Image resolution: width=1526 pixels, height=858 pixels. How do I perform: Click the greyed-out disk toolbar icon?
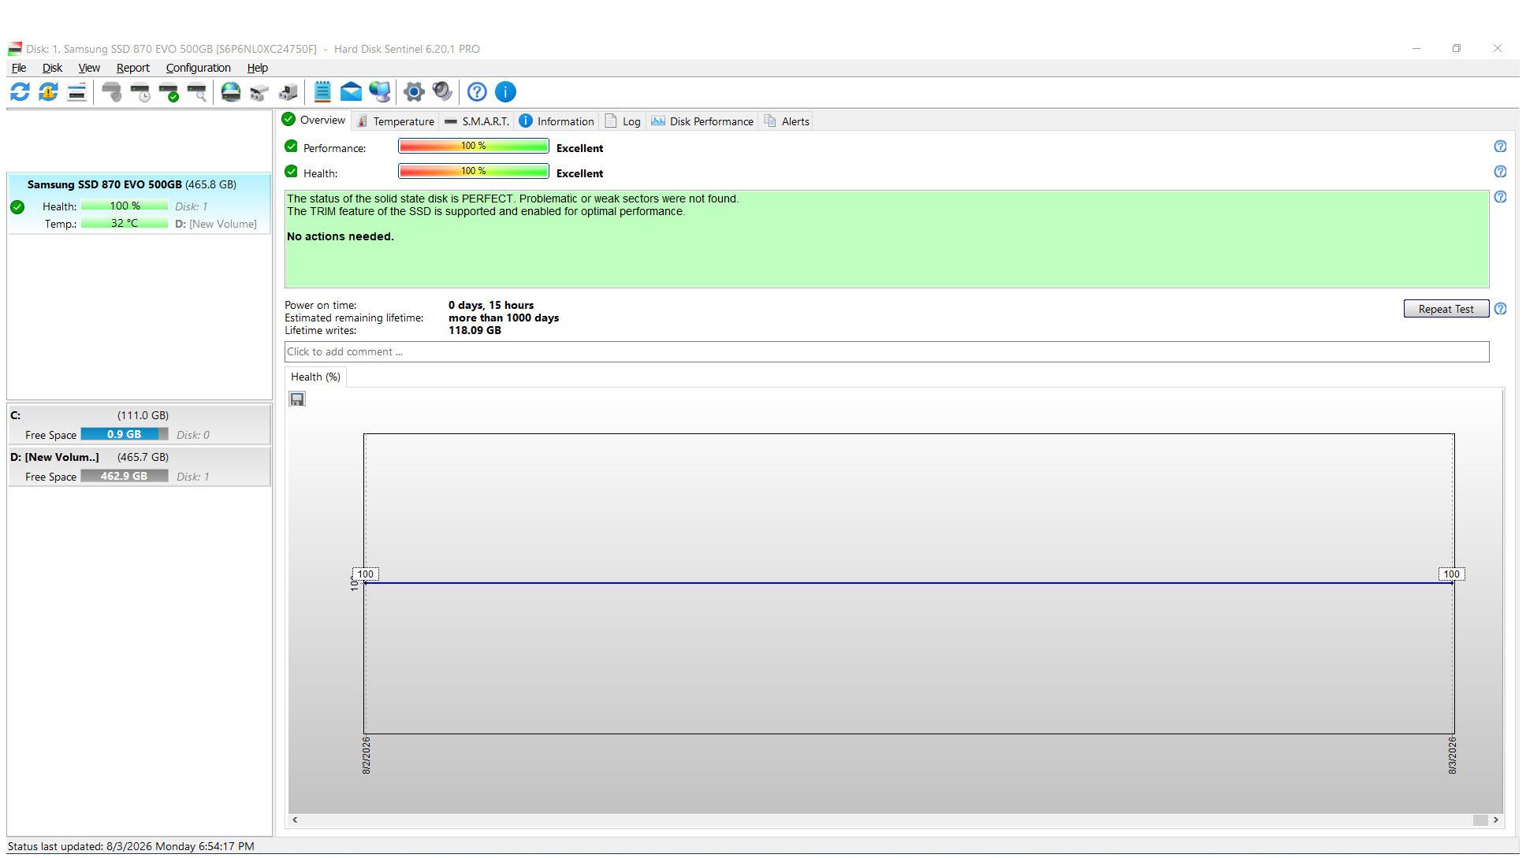[112, 92]
